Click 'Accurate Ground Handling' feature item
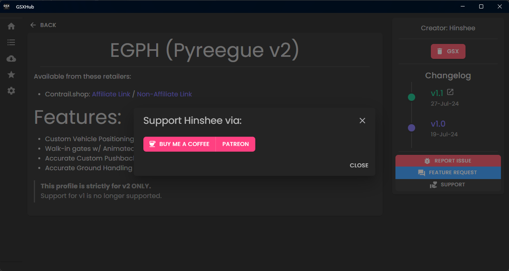The height and width of the screenshot is (271, 509). [89, 168]
